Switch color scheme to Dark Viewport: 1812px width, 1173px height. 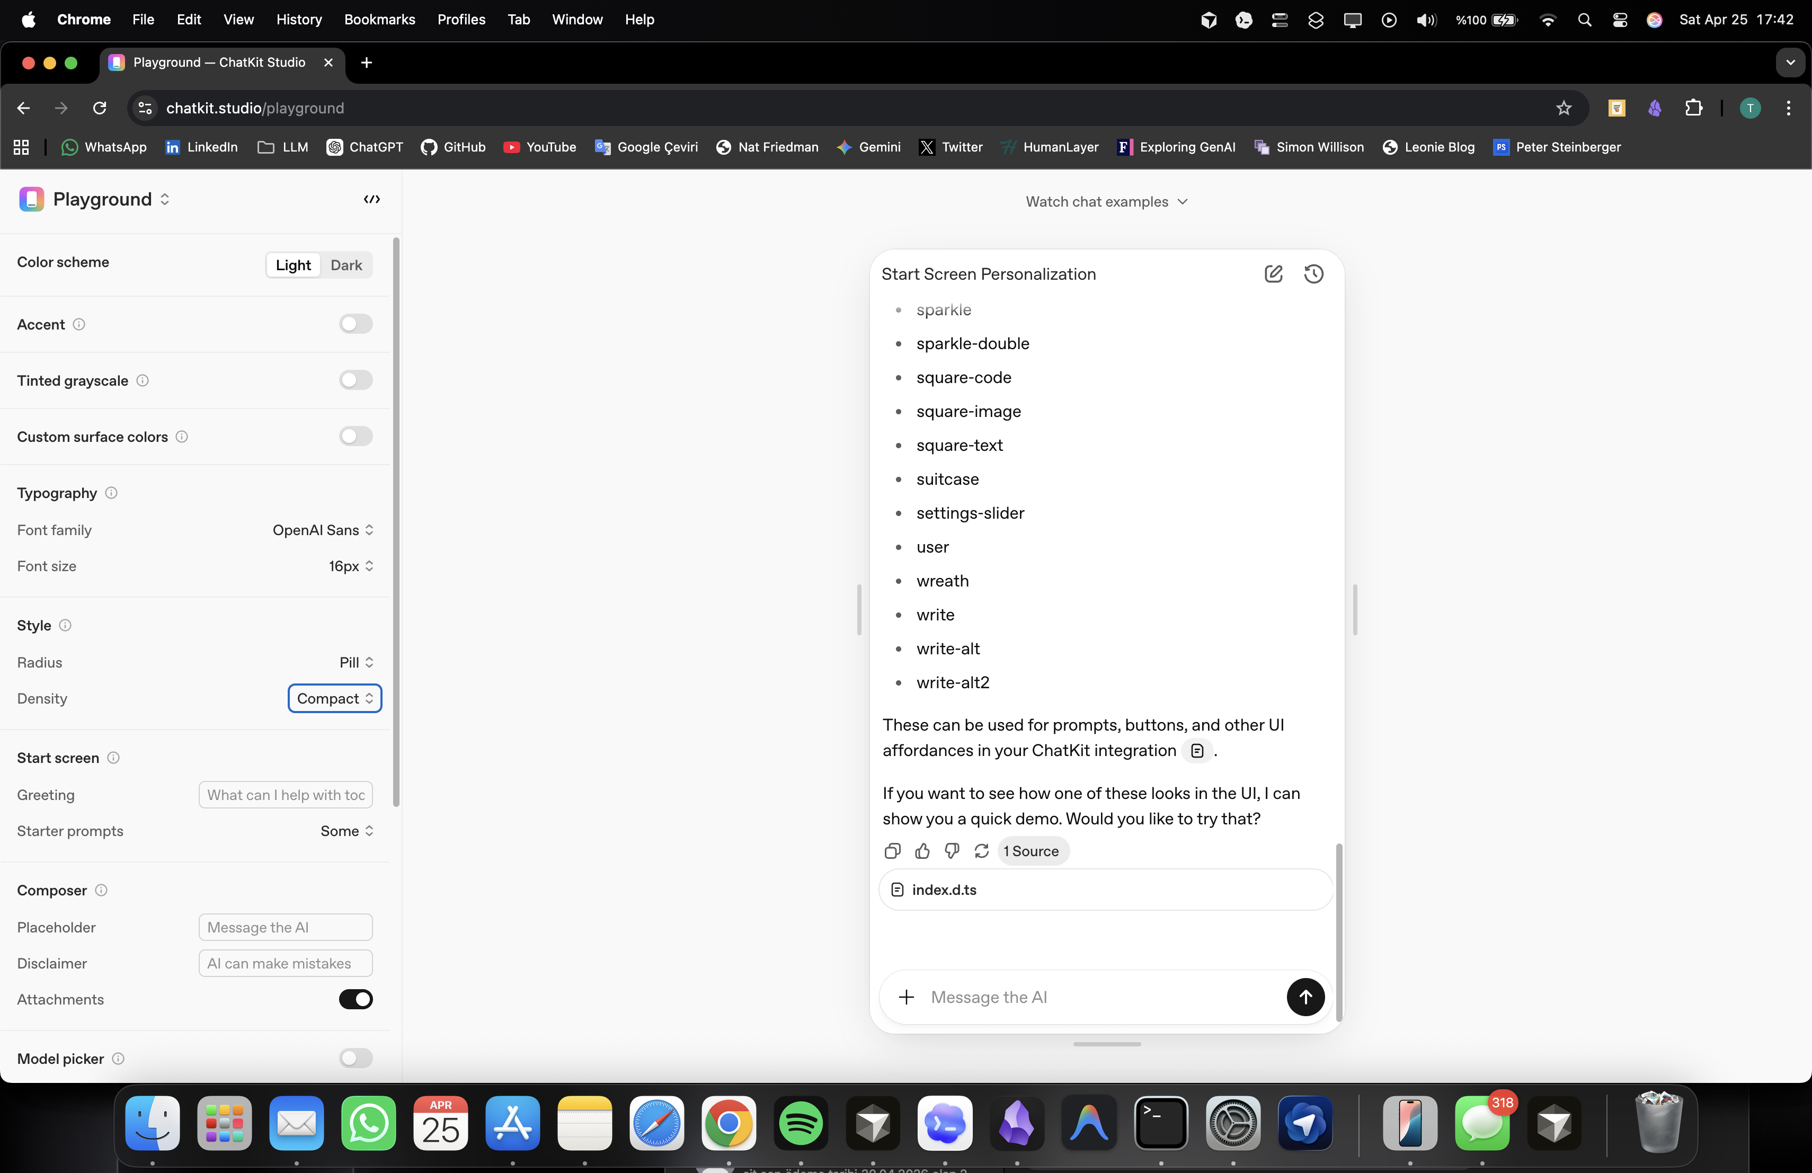pyautogui.click(x=345, y=265)
